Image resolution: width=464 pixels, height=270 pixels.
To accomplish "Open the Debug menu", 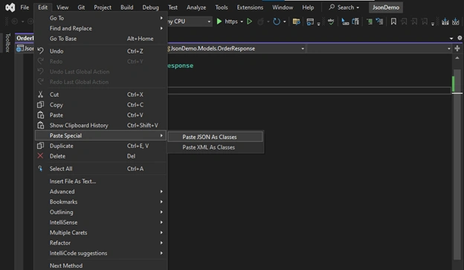I will point(151,7).
